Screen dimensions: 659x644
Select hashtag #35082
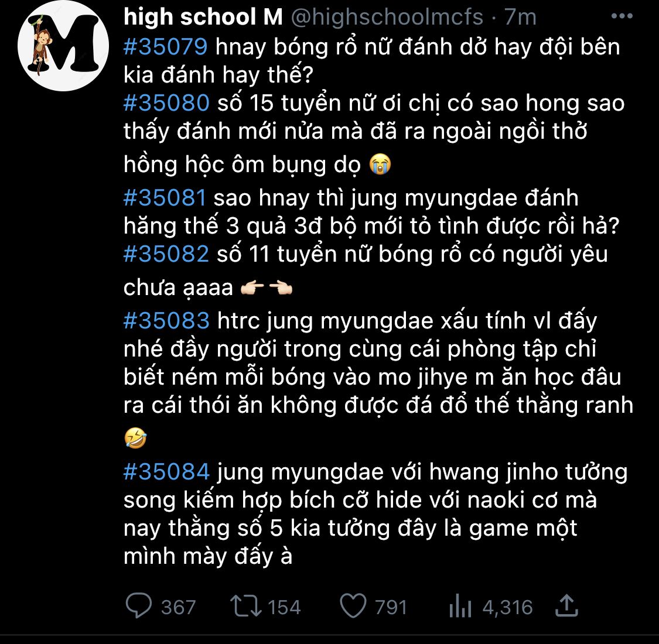coord(166,254)
